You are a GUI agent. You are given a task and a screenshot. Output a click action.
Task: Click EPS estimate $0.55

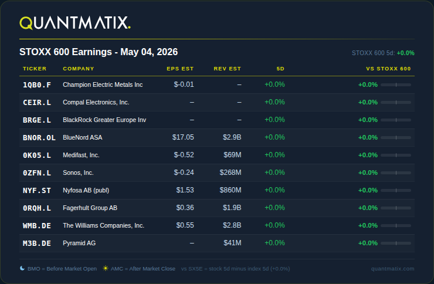coord(185,225)
